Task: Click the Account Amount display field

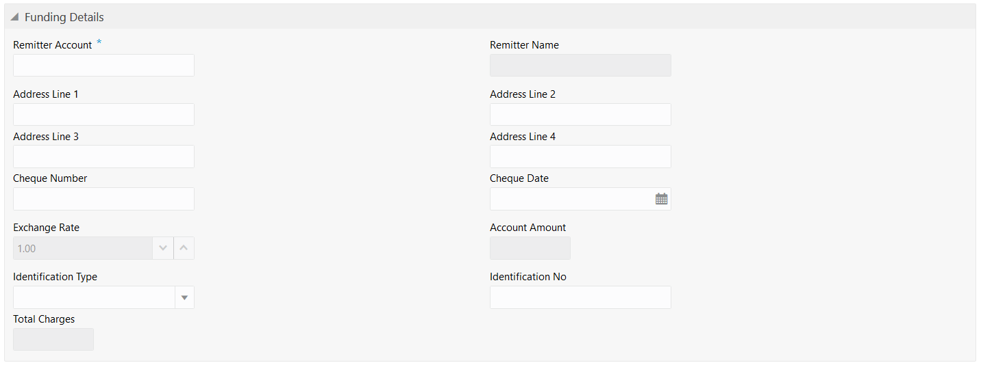Action: pos(530,248)
